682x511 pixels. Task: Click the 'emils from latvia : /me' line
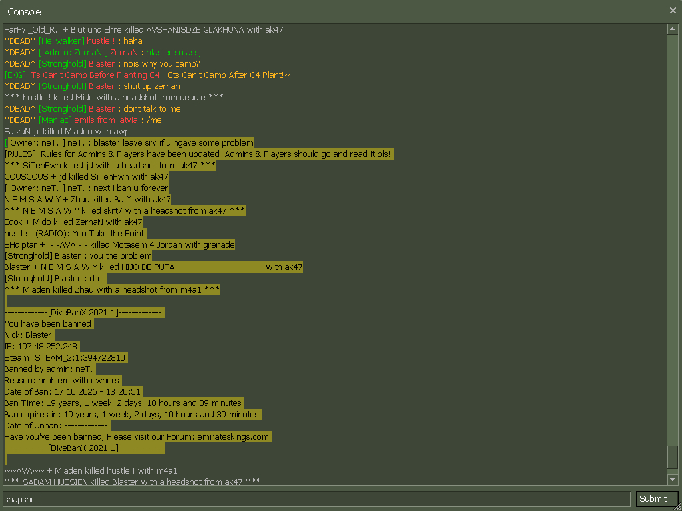tap(83, 120)
